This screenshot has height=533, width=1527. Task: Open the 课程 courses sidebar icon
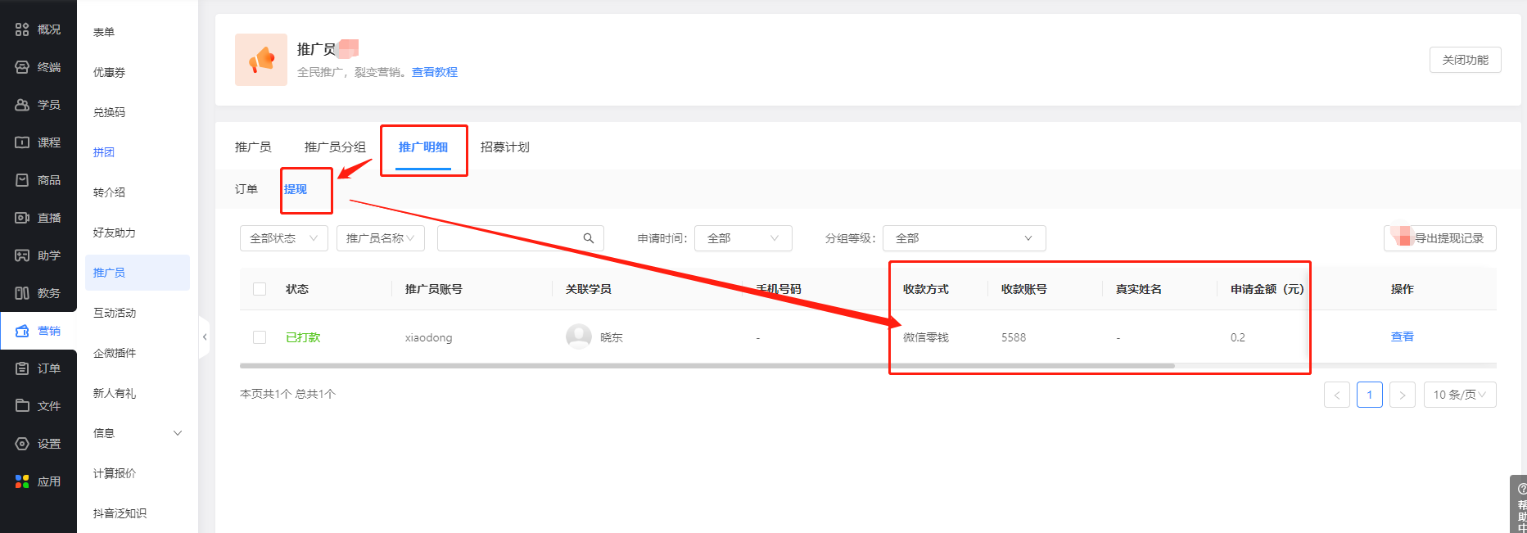click(22, 142)
